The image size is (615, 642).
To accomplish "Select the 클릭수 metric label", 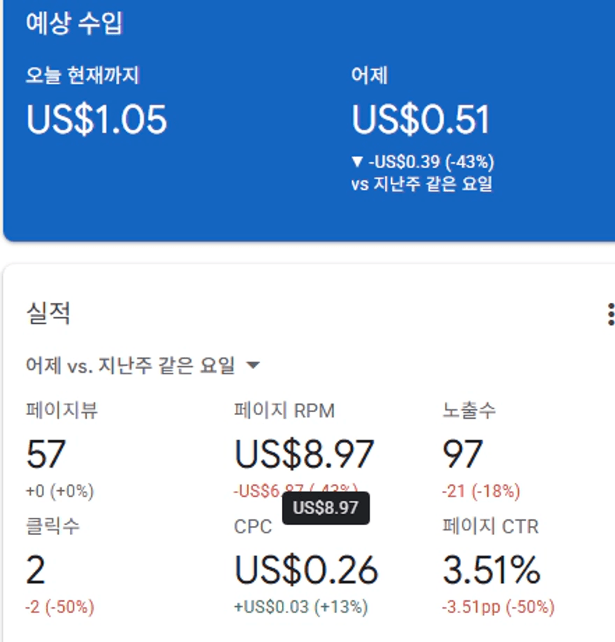I will (53, 527).
